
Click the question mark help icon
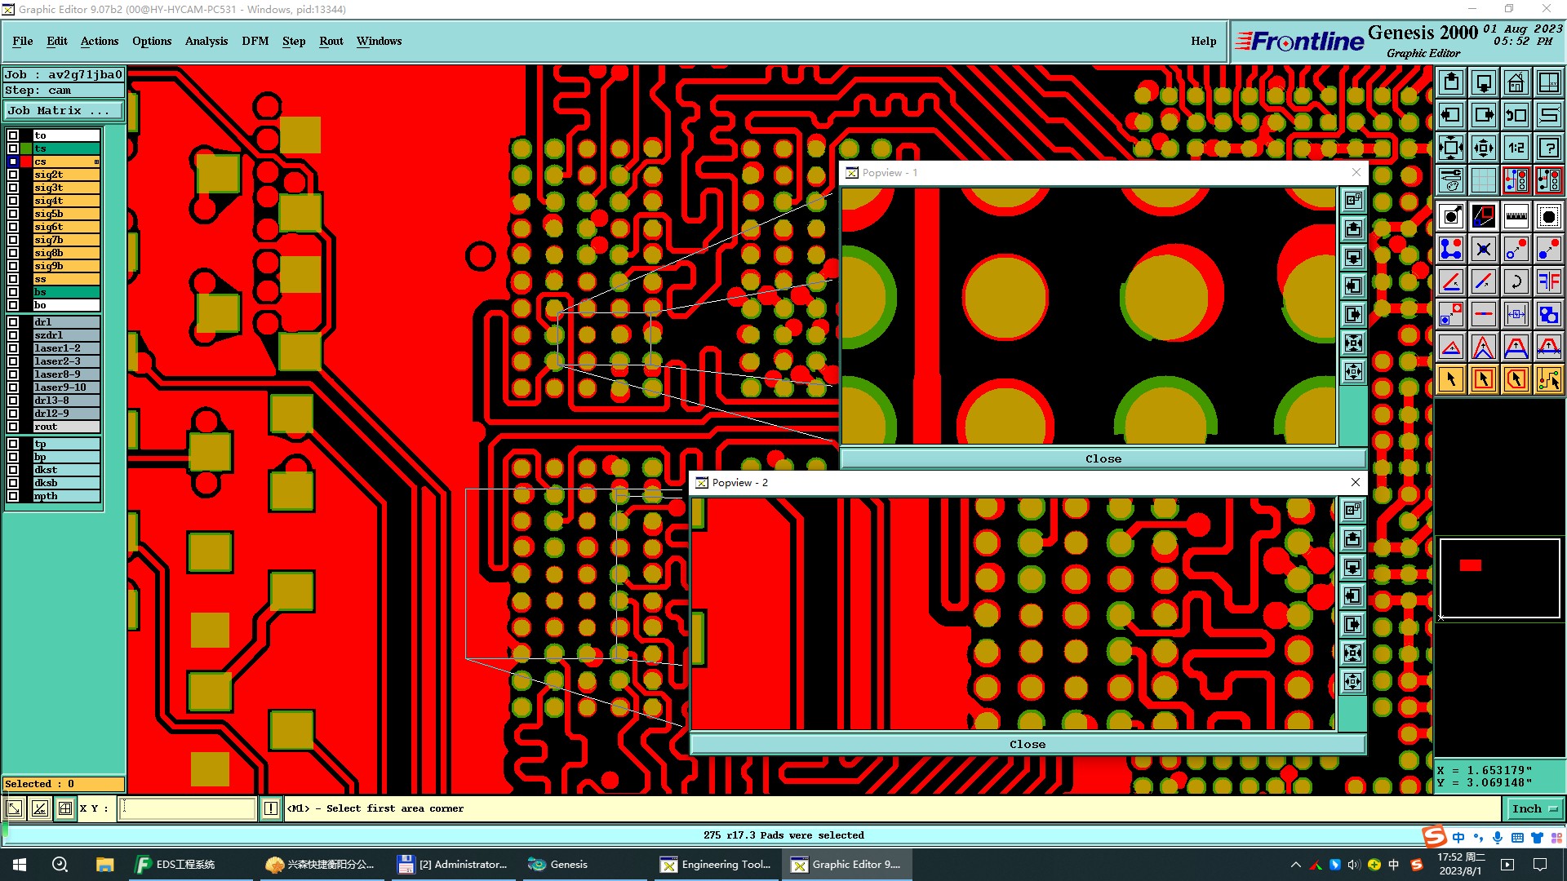[x=1548, y=148]
